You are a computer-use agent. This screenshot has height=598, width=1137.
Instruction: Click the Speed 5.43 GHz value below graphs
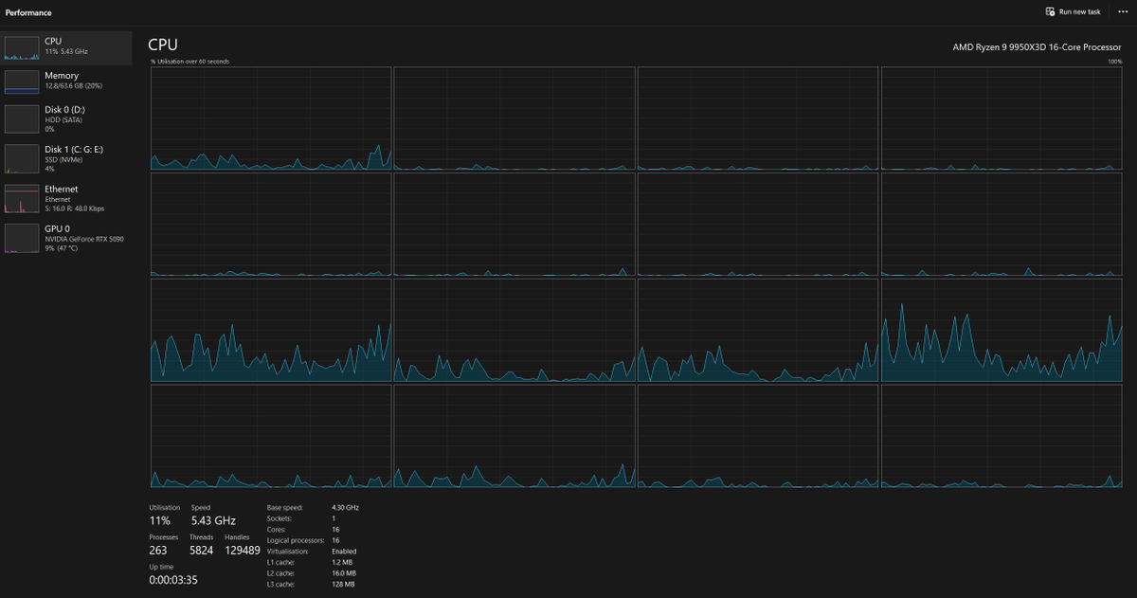213,520
